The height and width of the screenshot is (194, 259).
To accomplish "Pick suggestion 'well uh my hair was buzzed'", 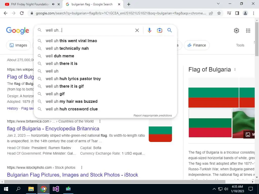I will pos(105,102).
